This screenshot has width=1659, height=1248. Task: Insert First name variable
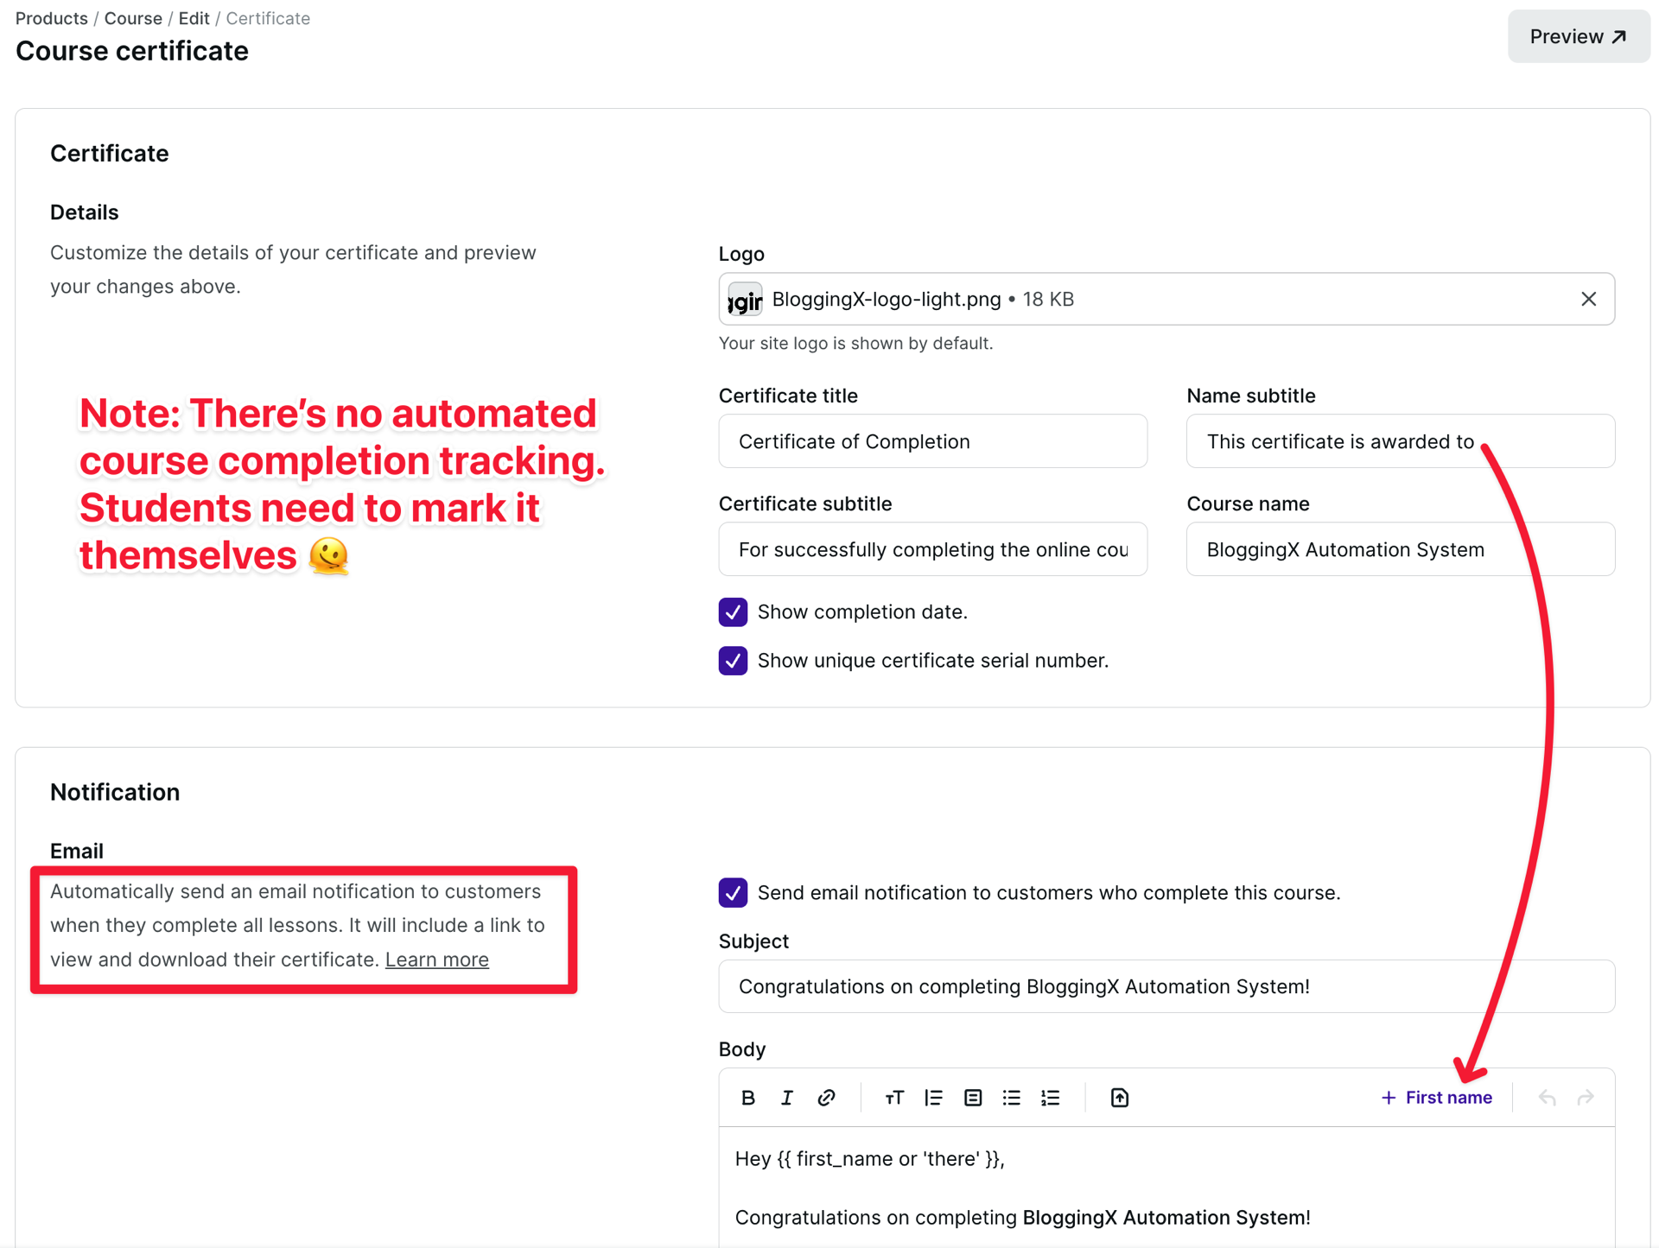click(x=1436, y=1098)
